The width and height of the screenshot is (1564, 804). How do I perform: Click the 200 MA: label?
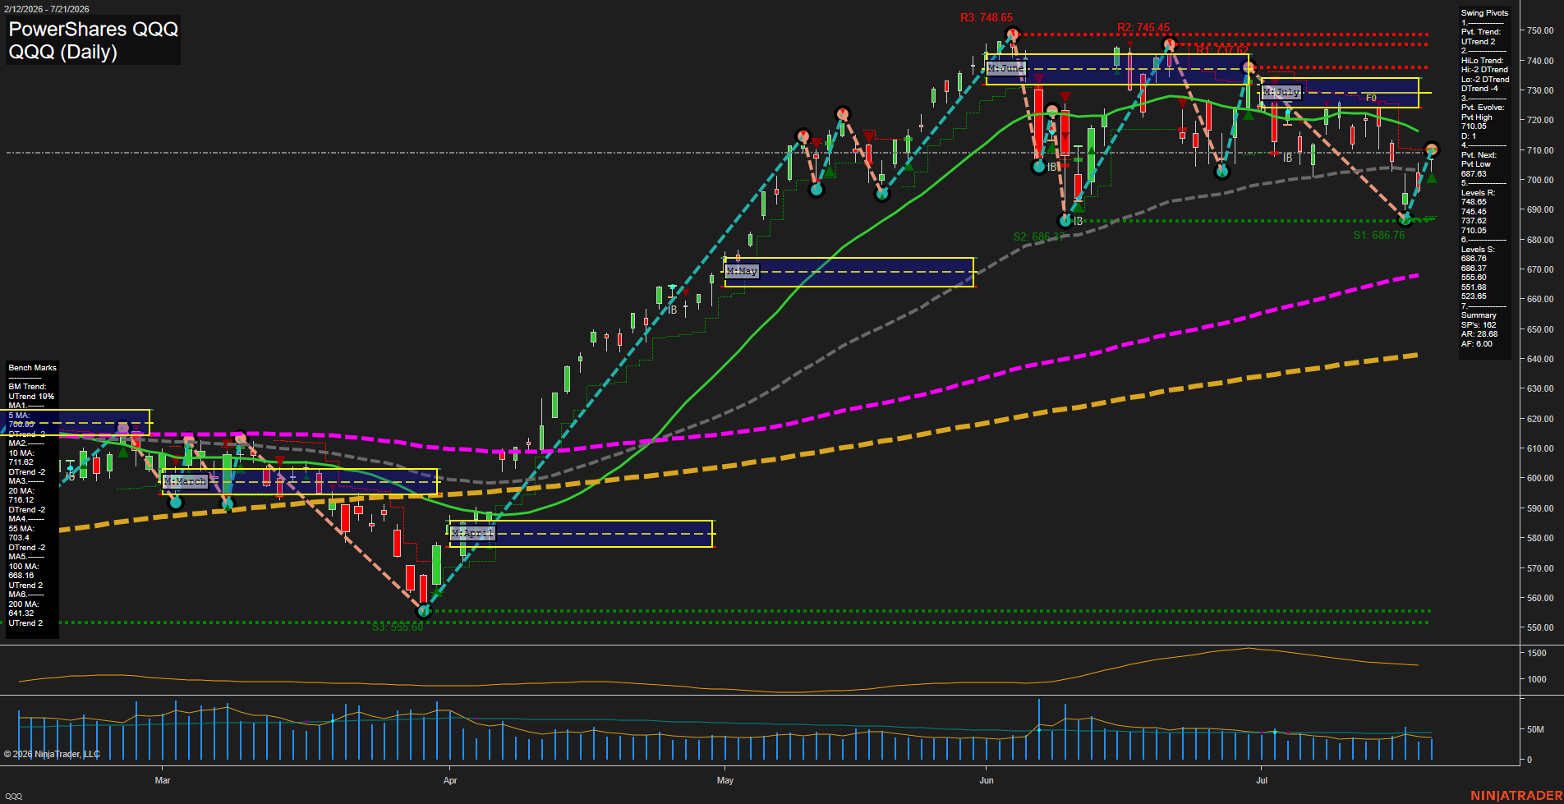[x=24, y=604]
